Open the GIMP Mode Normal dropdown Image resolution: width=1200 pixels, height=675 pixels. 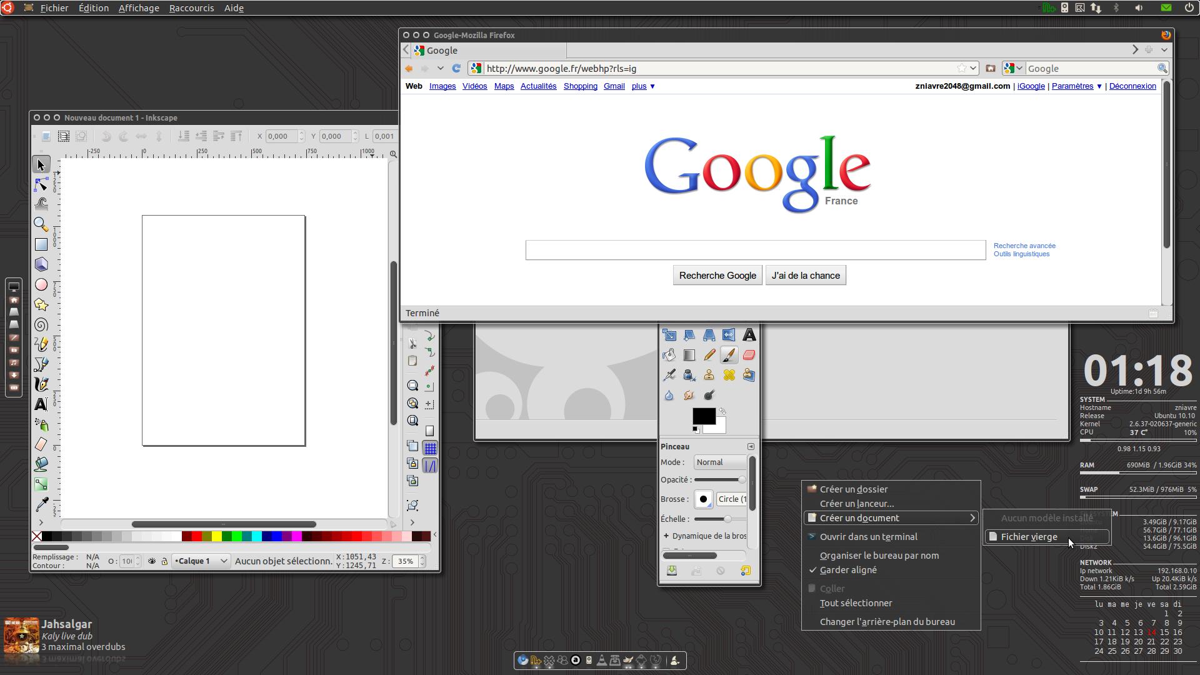[720, 462]
